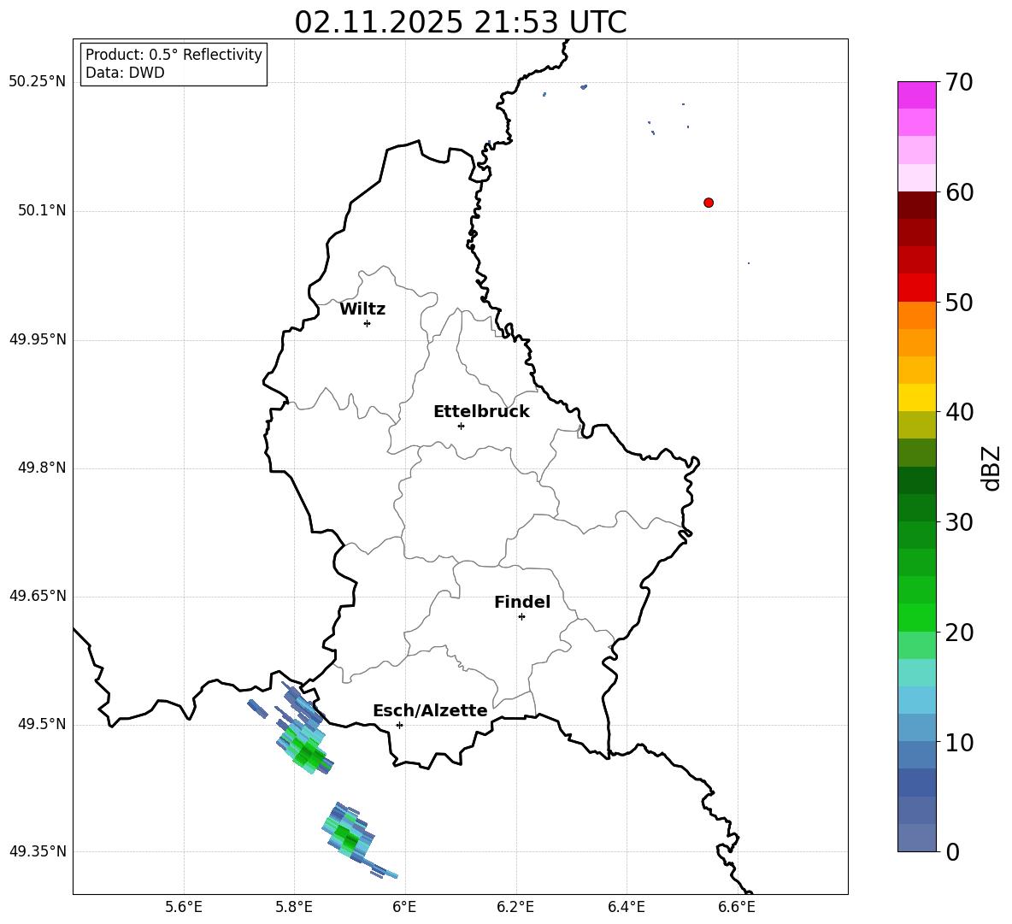Click the light cyan colorbar segment between 10 and 20
Screen dimensions: 1012x924
click(916, 673)
